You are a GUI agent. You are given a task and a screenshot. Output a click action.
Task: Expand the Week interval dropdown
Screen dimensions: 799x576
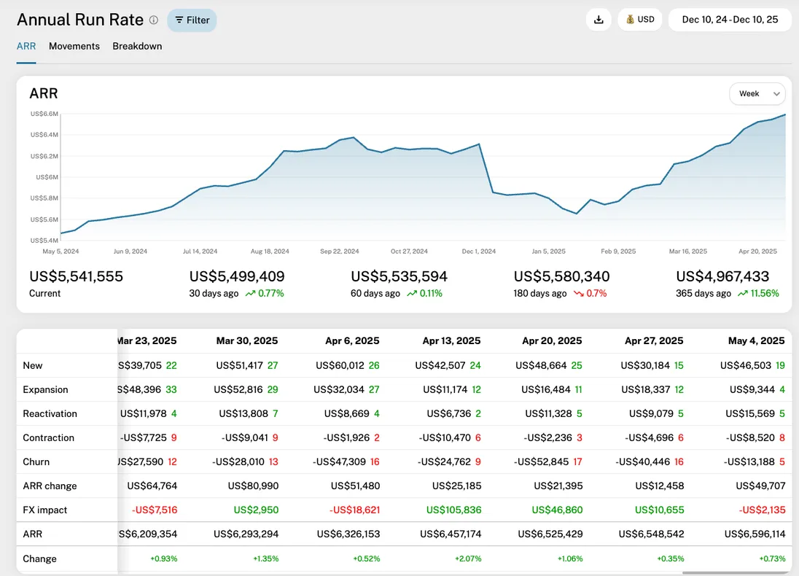[757, 93]
